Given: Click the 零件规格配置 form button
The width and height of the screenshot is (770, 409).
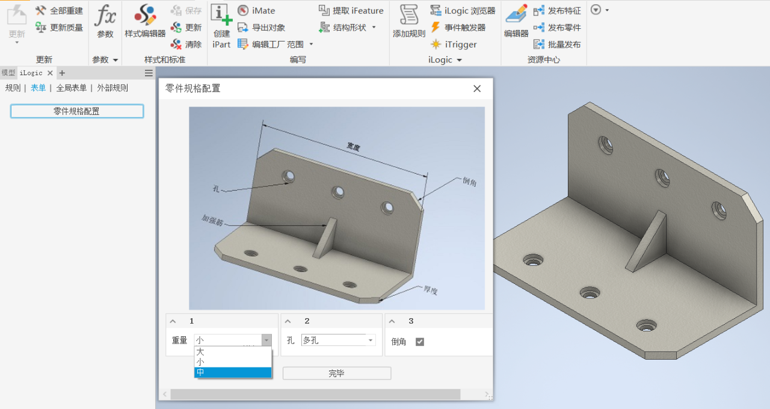Looking at the screenshot, I should click(77, 111).
